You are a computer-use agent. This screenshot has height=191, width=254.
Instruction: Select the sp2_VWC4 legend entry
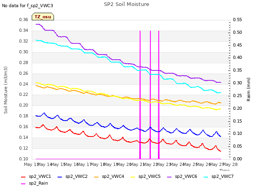pos(109,177)
